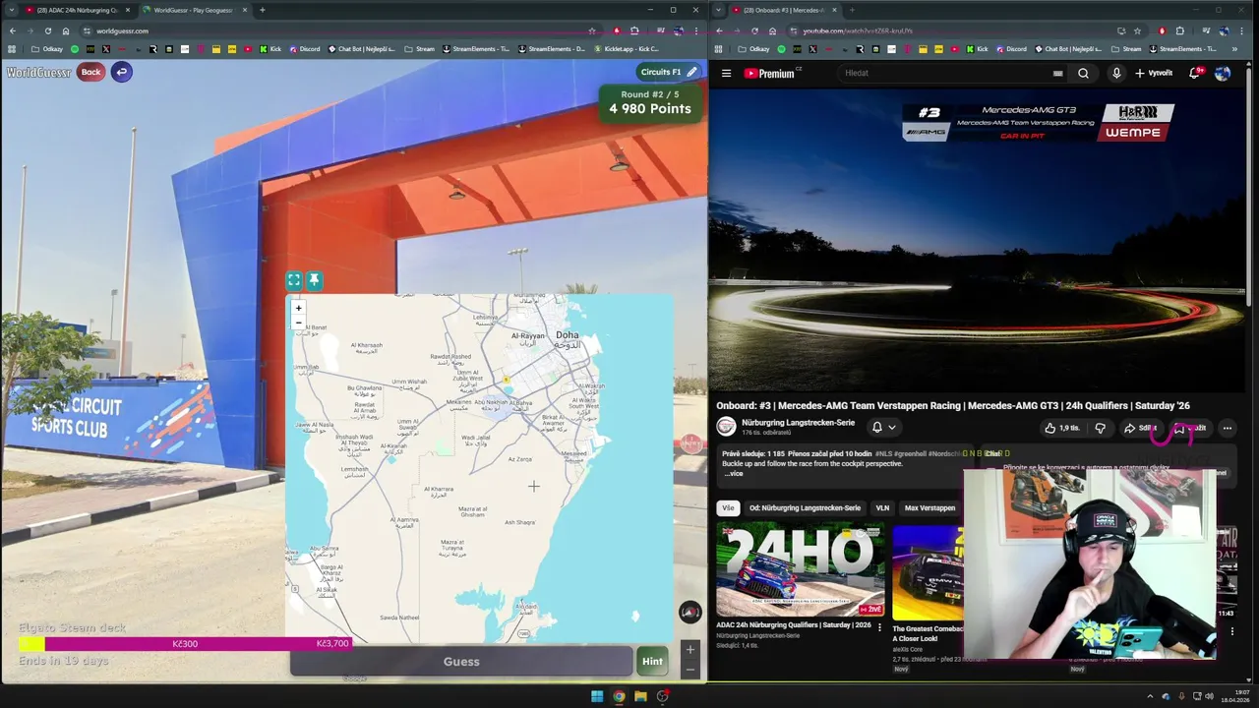Open File Explorer from the taskbar
Viewport: 1259px width, 708px height.
[x=640, y=696]
